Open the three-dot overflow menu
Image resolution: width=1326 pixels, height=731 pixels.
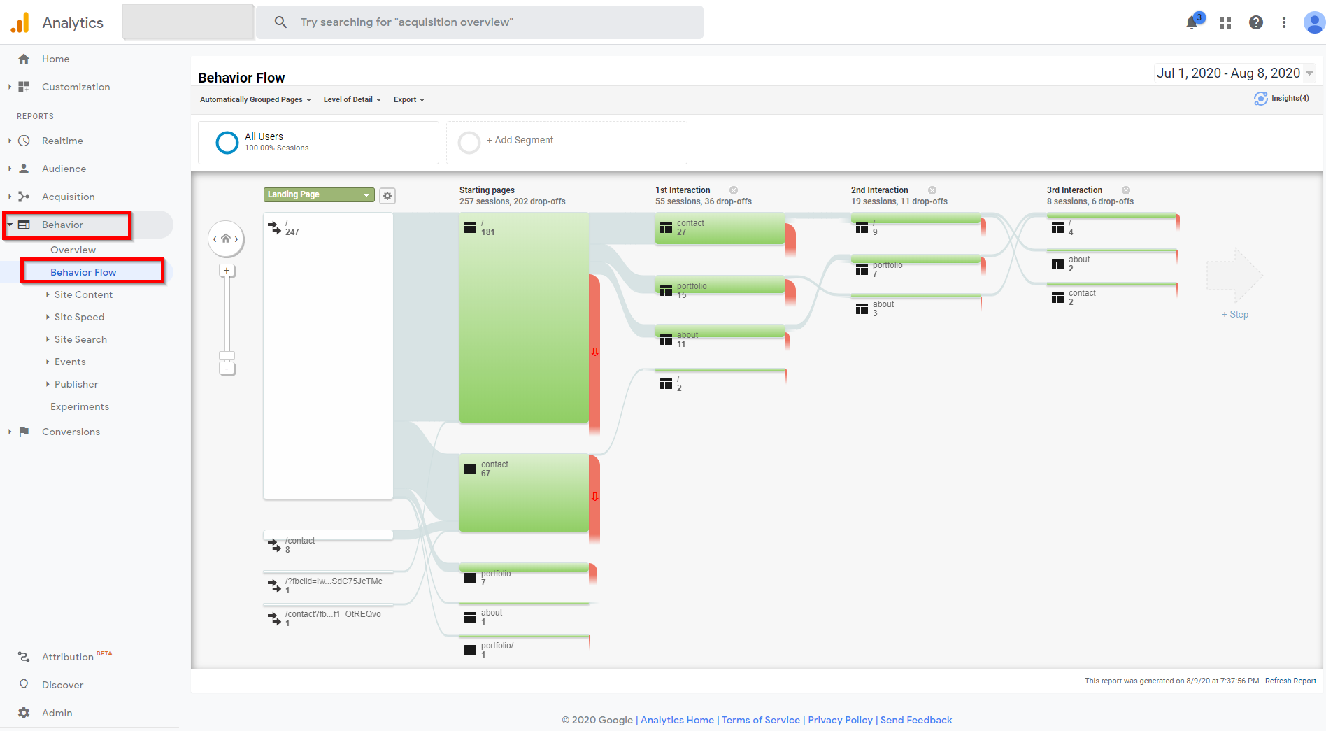1284,22
